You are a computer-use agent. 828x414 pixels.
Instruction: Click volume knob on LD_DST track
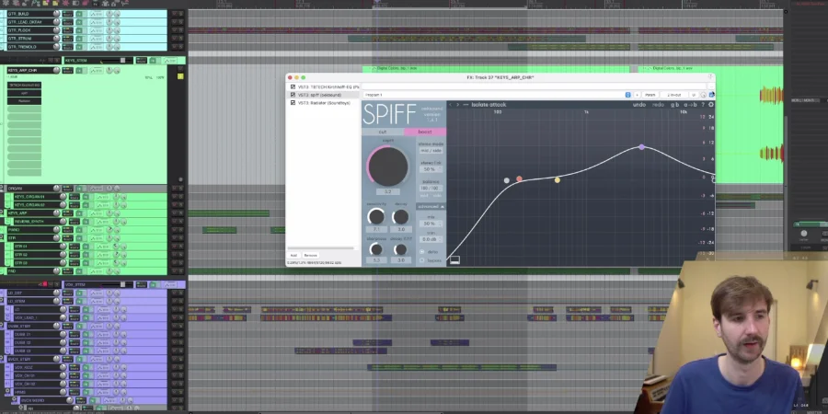pyautogui.click(x=56, y=293)
